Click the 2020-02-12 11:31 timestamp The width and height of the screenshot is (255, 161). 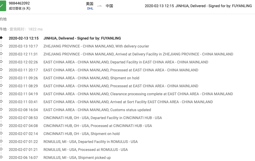tap(23, 54)
